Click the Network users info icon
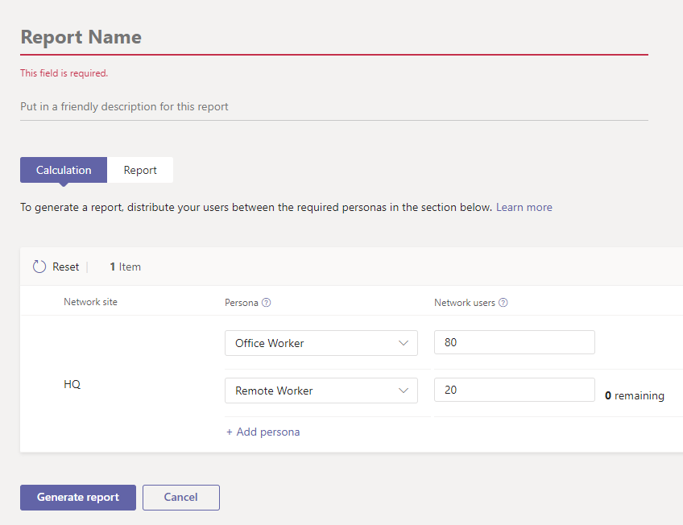Viewport: 683px width, 525px height. 503,303
